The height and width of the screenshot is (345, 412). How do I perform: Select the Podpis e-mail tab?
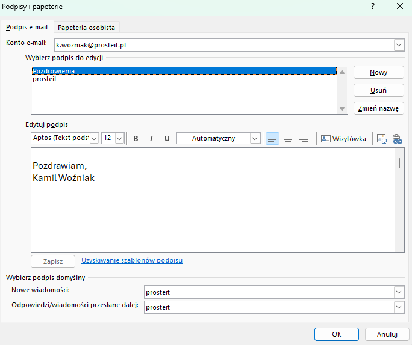coord(27,28)
